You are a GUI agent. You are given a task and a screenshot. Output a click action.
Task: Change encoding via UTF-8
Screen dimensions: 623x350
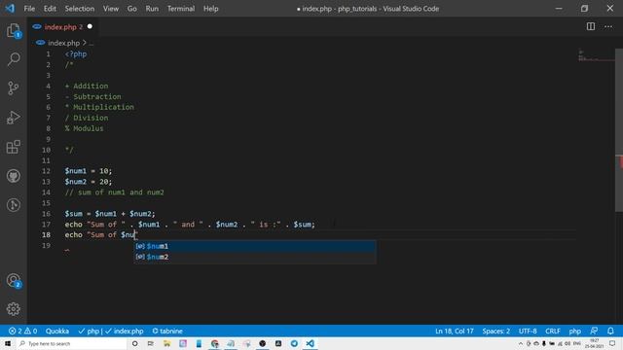click(x=528, y=331)
